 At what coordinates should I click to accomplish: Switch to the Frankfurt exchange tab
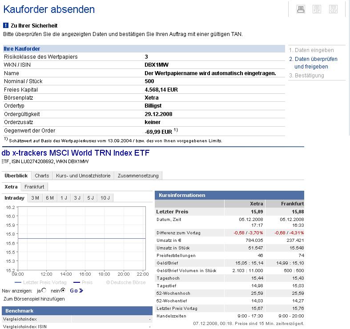click(x=34, y=187)
